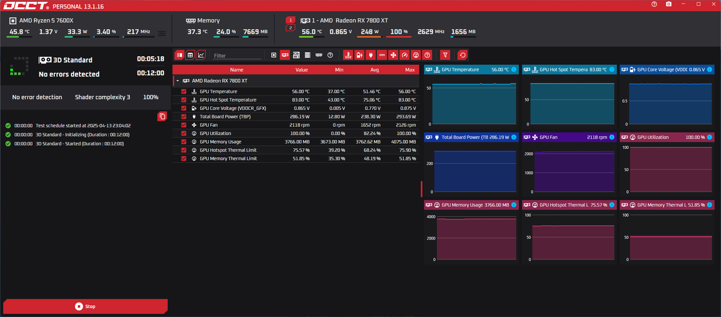Open info icon on GPU Core Voltage graph

click(x=710, y=70)
